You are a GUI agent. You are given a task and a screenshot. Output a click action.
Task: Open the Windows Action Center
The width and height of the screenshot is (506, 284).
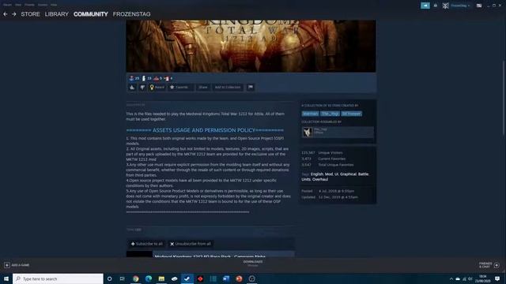(x=497, y=278)
